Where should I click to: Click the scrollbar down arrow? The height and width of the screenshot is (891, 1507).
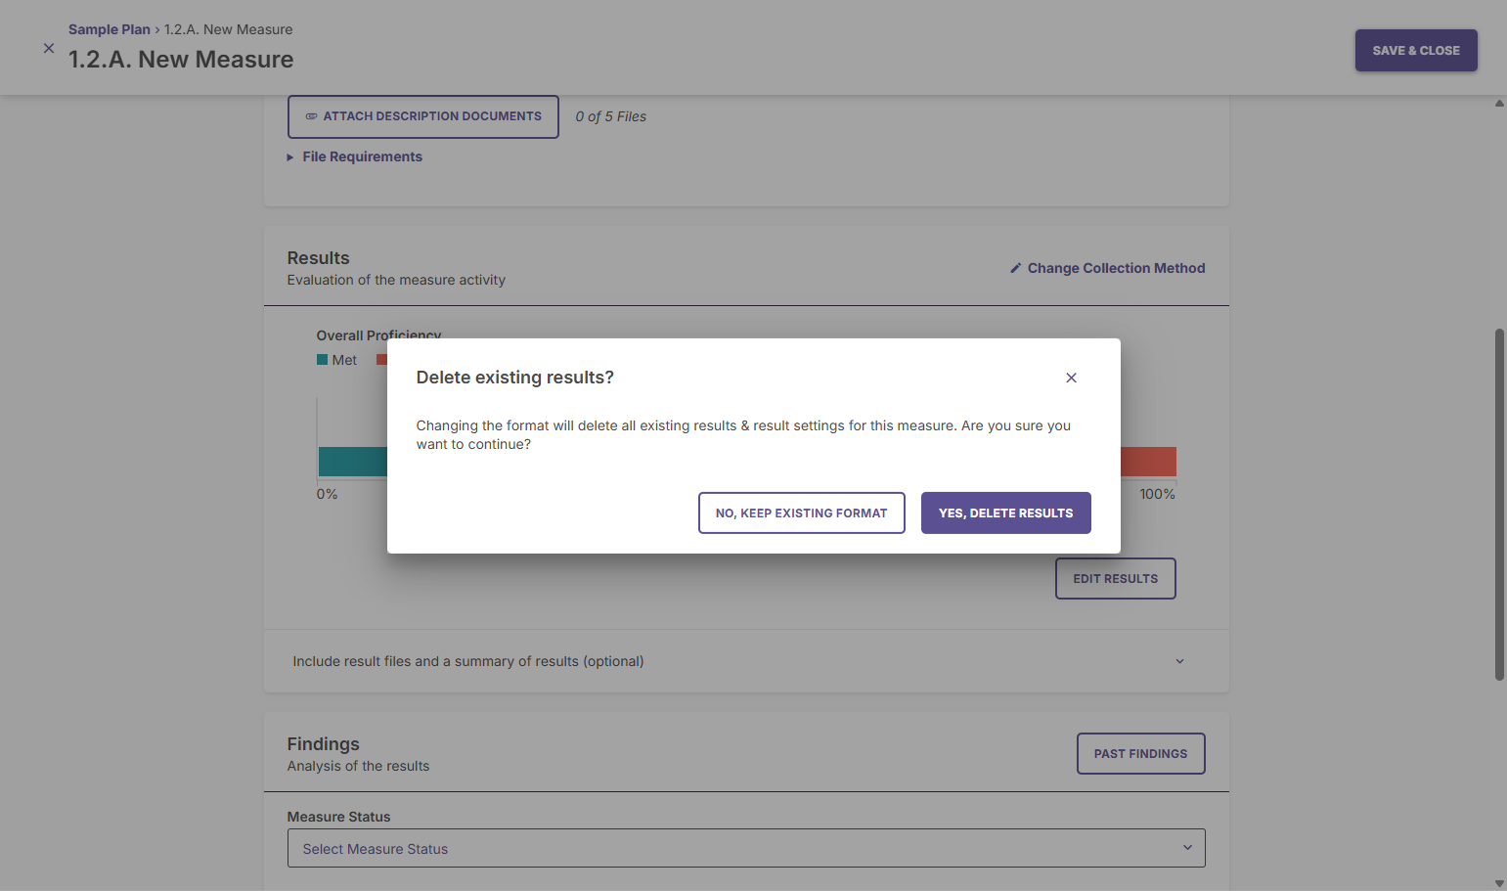[x=1499, y=883]
